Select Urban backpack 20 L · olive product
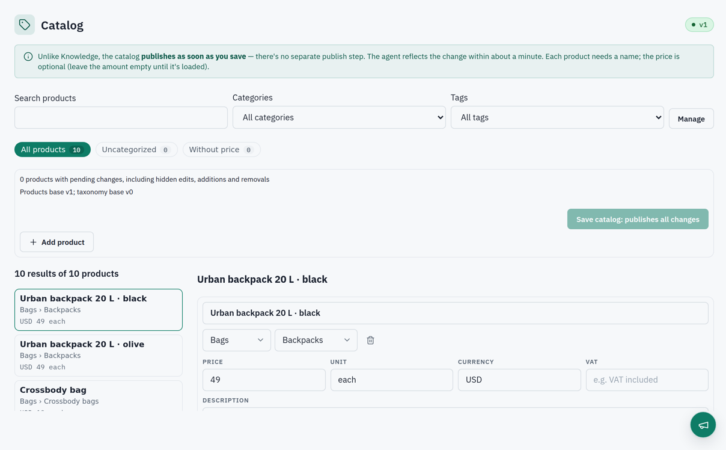 point(99,356)
